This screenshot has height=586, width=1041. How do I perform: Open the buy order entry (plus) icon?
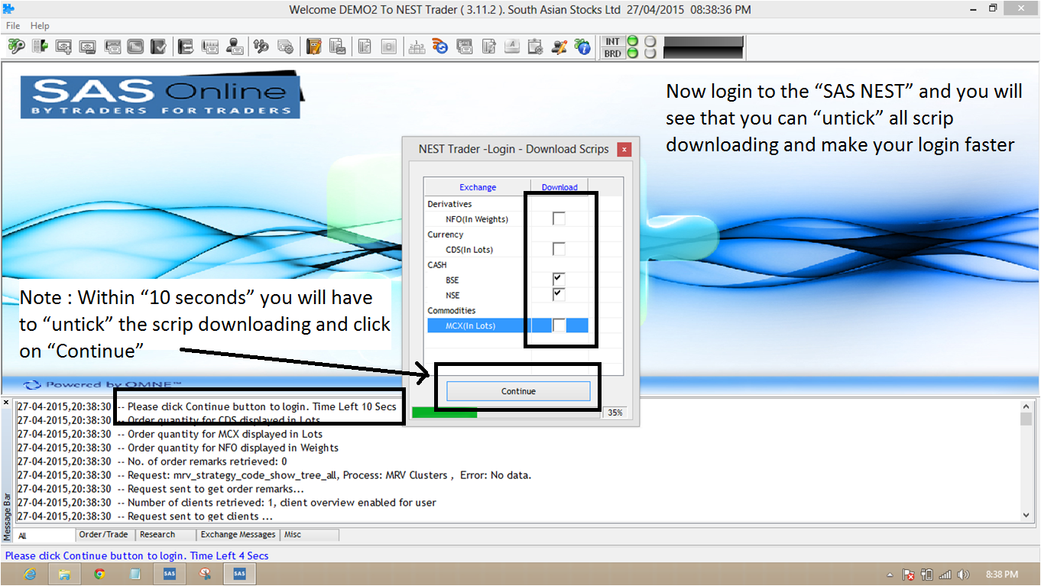click(63, 47)
